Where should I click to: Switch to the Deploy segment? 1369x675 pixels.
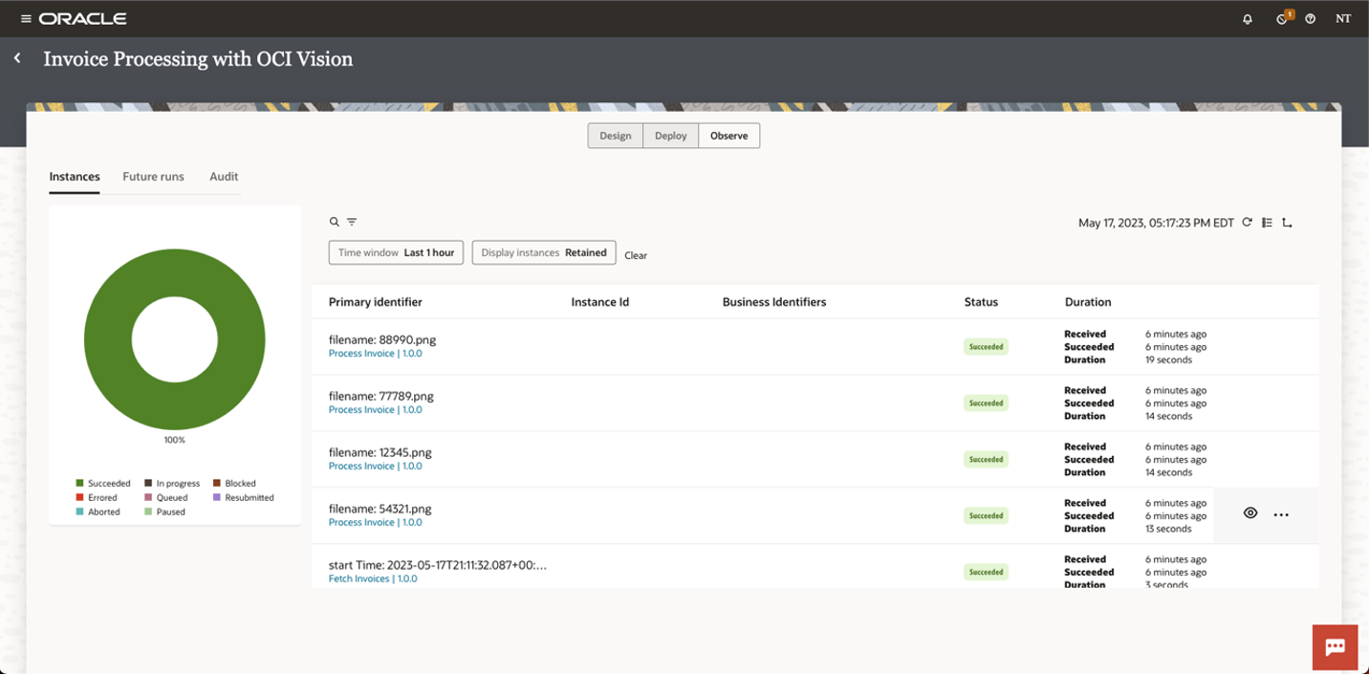pos(670,136)
